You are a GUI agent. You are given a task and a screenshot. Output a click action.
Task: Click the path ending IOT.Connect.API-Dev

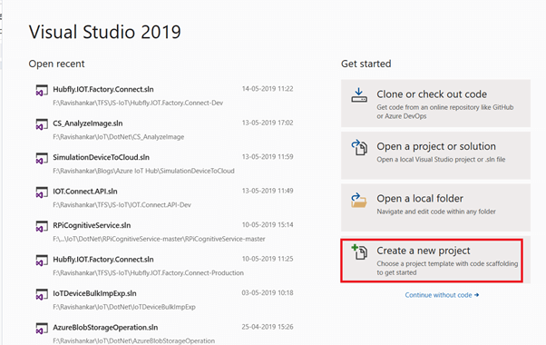tap(122, 205)
